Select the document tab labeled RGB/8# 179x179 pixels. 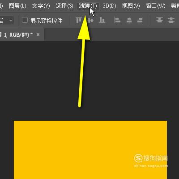pos(22,34)
